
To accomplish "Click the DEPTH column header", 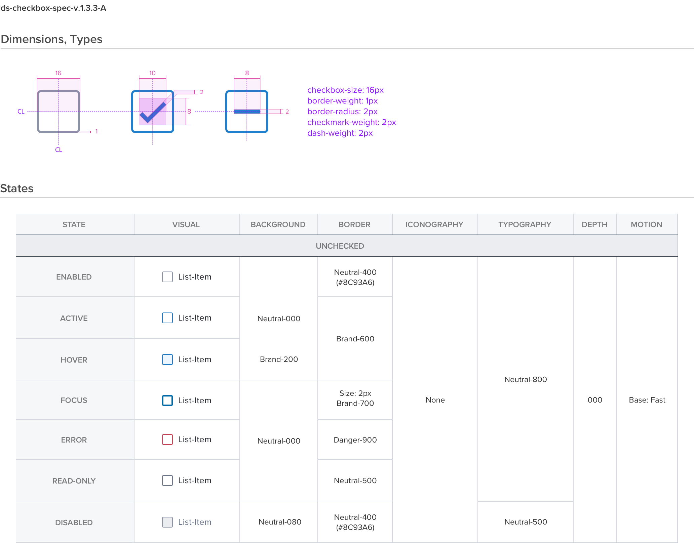I will (594, 224).
